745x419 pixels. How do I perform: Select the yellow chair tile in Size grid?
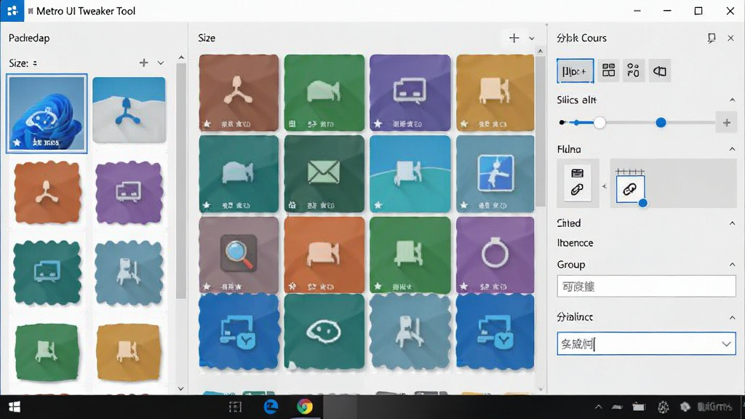click(x=495, y=92)
